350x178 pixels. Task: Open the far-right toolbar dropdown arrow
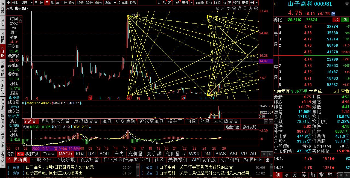(257, 3)
